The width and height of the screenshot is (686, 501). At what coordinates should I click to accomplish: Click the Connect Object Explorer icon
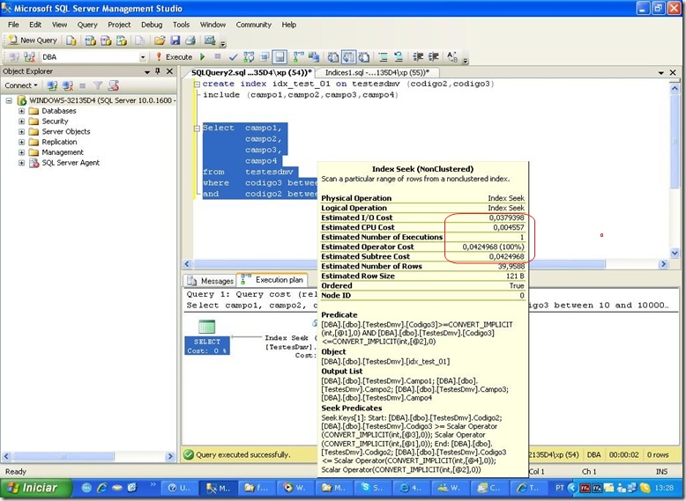[x=52, y=85]
